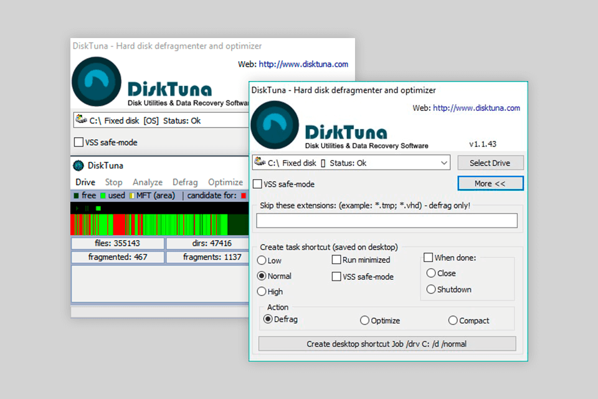The image size is (598, 399).
Task: Open the Analyze menu item
Action: [x=148, y=182]
